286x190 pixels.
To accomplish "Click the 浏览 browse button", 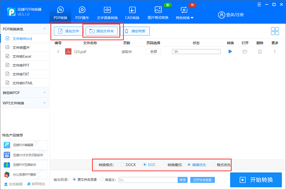I will point(182,180).
